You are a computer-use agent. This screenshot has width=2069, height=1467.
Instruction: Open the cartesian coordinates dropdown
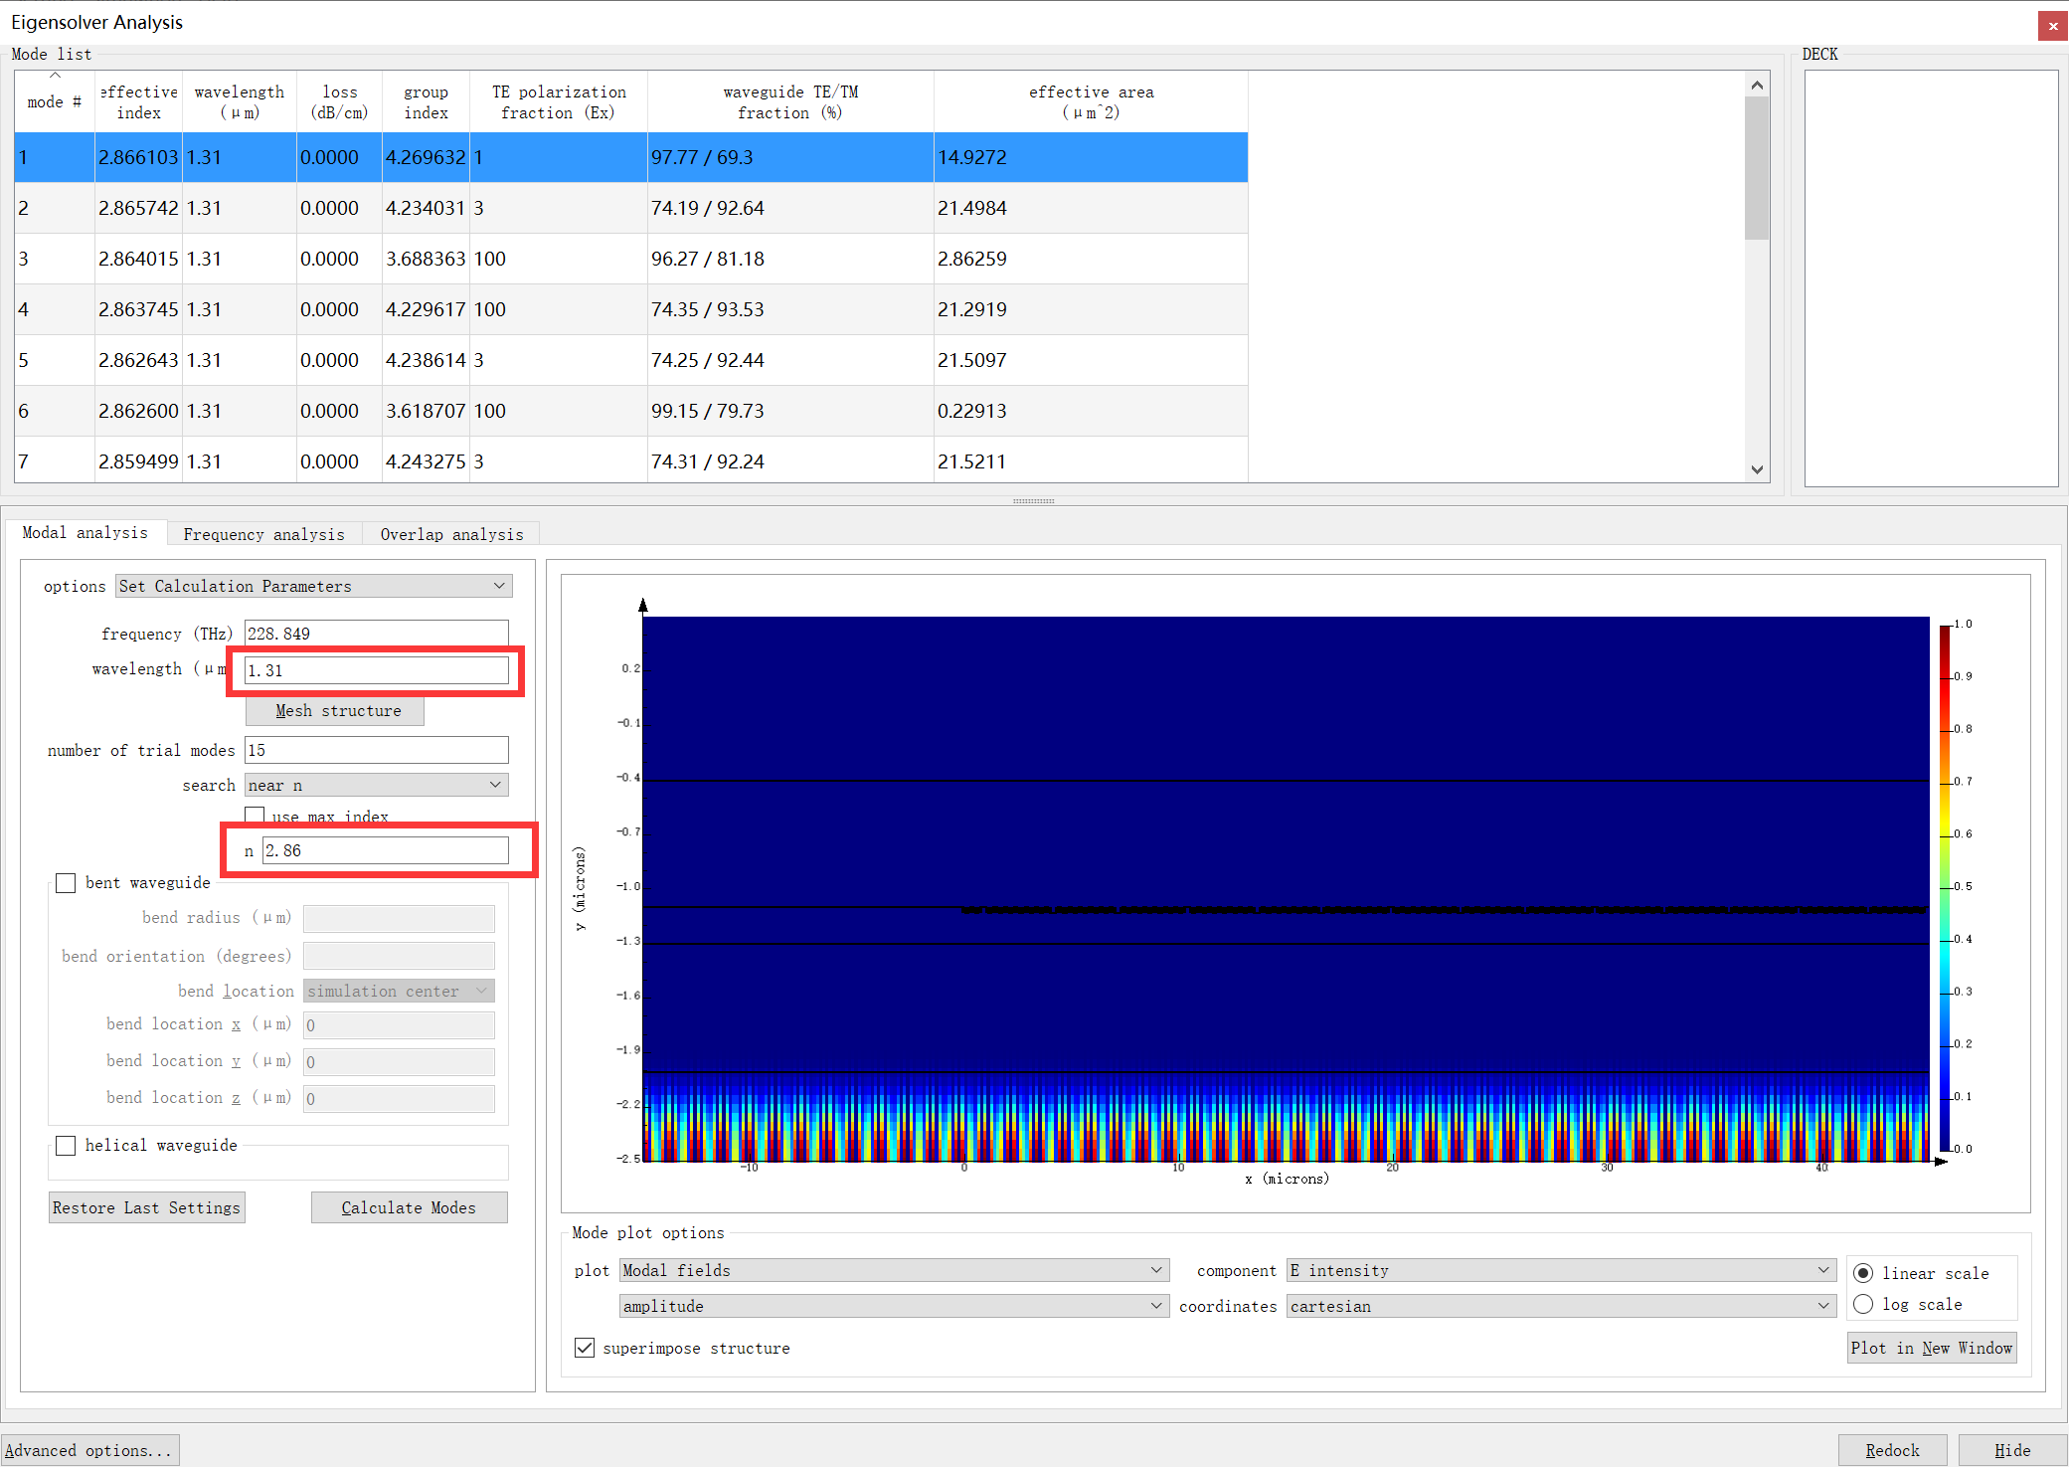(x=1559, y=1306)
